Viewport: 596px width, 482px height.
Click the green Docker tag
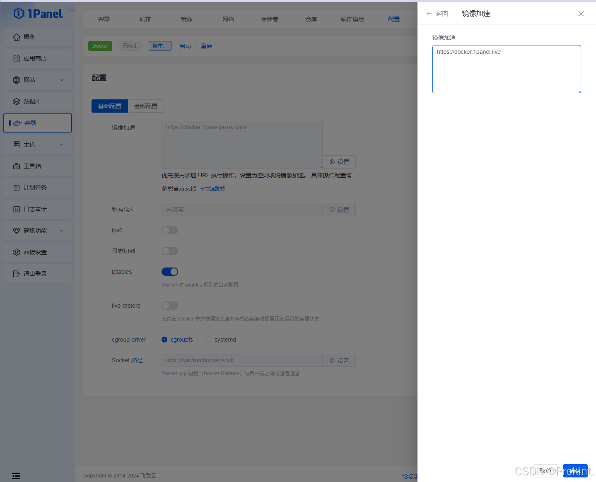point(100,46)
